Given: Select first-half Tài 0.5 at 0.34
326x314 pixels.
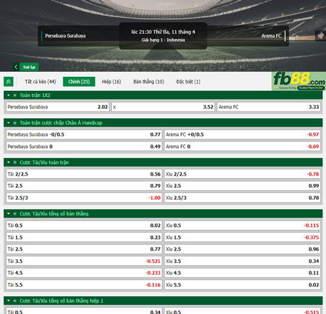Looking at the screenshot, I should (x=84, y=311).
